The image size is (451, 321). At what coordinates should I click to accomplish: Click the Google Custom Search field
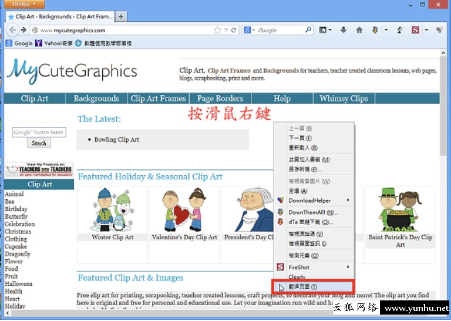(x=39, y=132)
